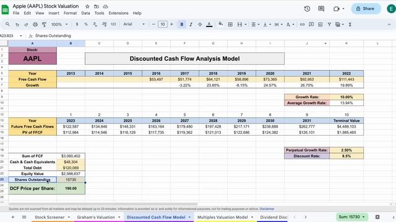The height and width of the screenshot is (222, 396).
Task: Open the horizontal align dropdown
Action: point(255,25)
